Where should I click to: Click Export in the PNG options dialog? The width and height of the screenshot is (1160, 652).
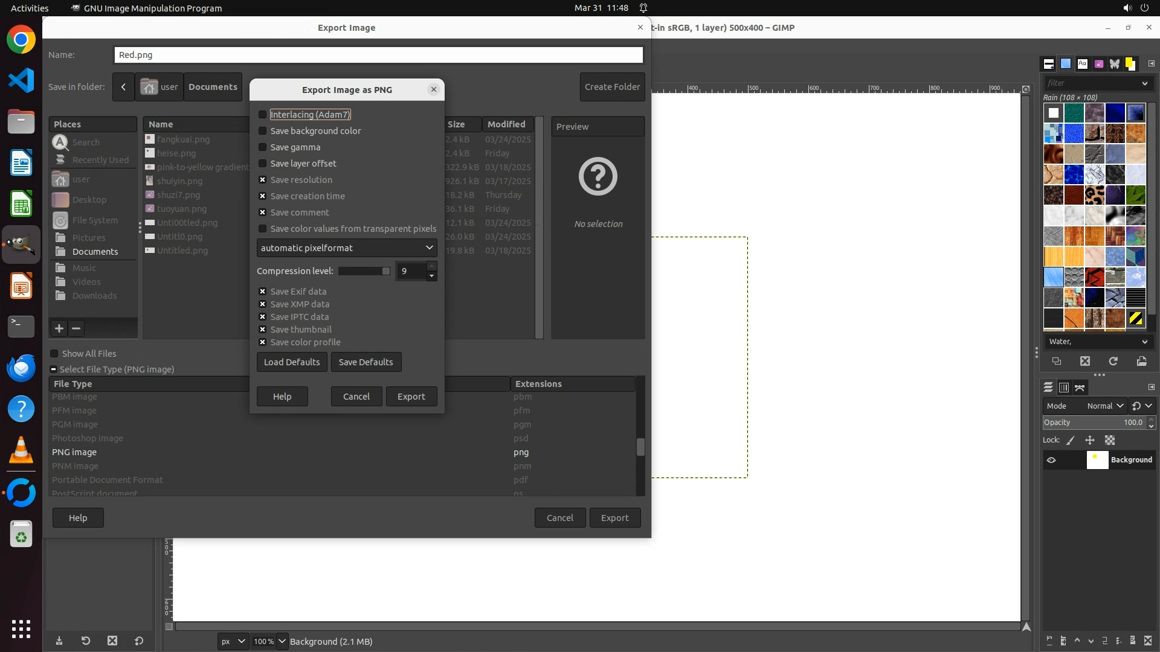[411, 397]
